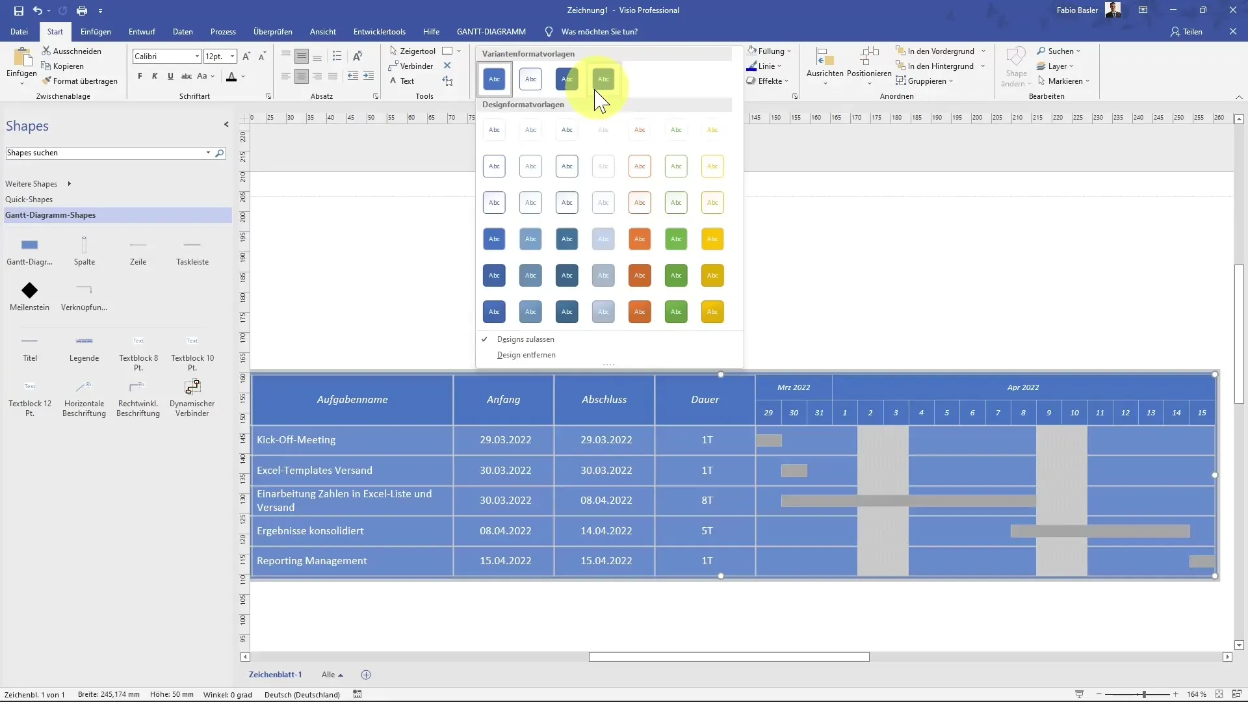Toggle Italic formatting
The width and height of the screenshot is (1248, 702).
click(x=155, y=76)
